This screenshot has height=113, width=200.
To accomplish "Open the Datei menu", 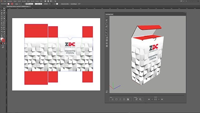I will (5, 1).
